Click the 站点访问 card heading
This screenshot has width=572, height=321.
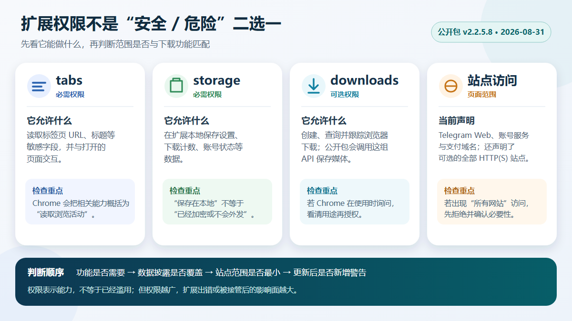pyautogui.click(x=492, y=80)
